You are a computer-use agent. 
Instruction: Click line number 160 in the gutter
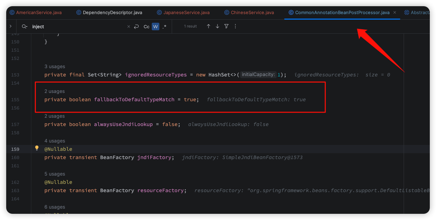click(15, 157)
